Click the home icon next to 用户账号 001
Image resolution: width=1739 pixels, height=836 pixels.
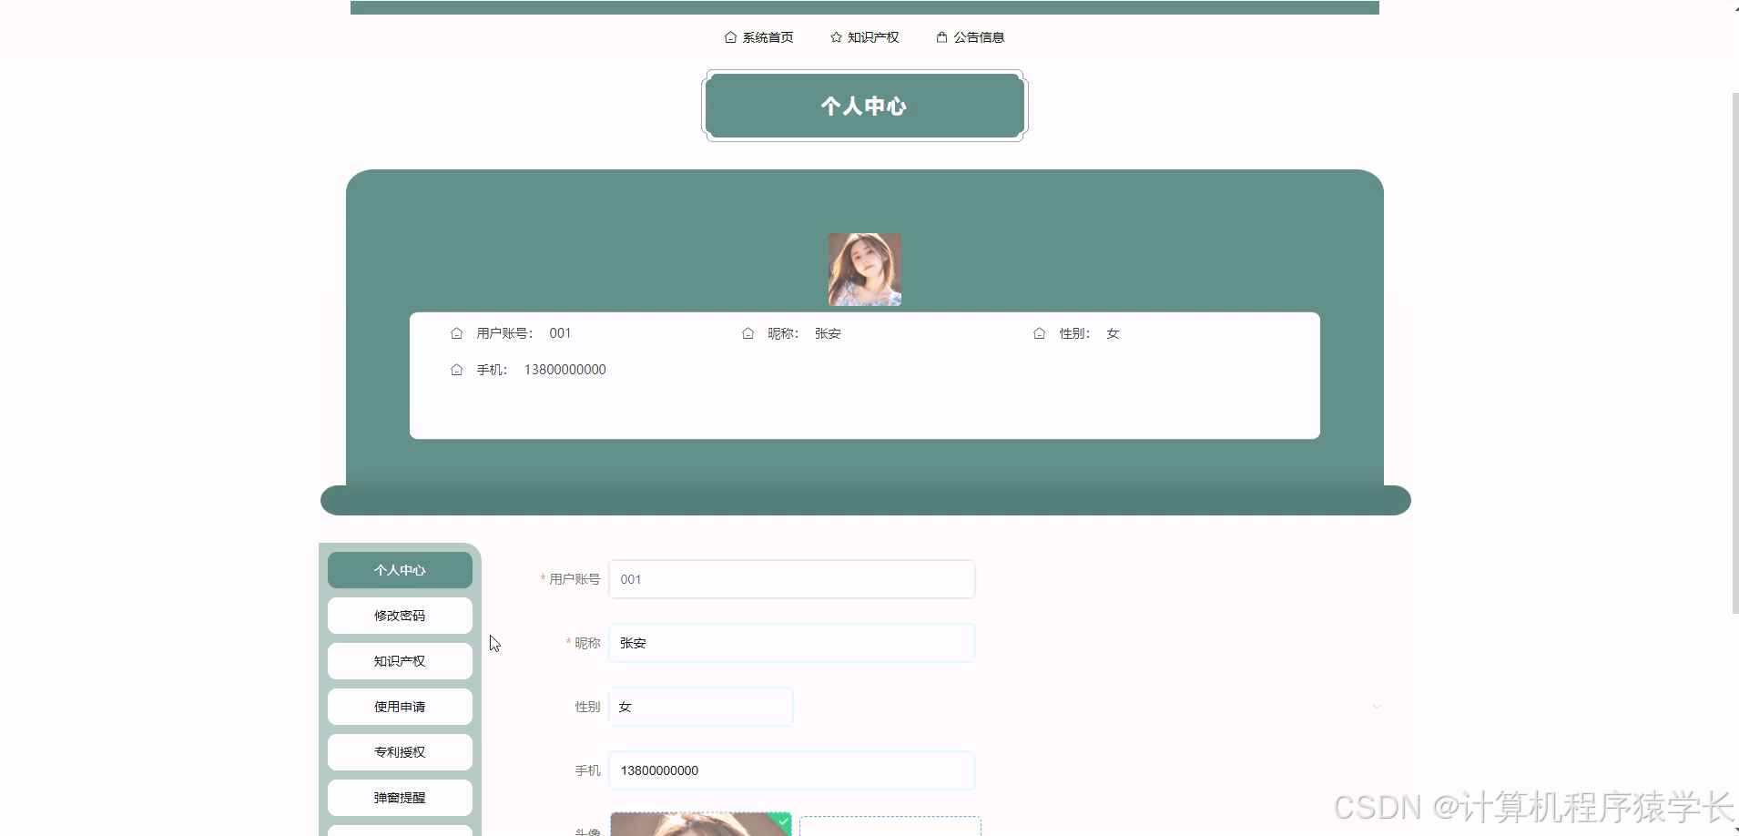pos(457,333)
